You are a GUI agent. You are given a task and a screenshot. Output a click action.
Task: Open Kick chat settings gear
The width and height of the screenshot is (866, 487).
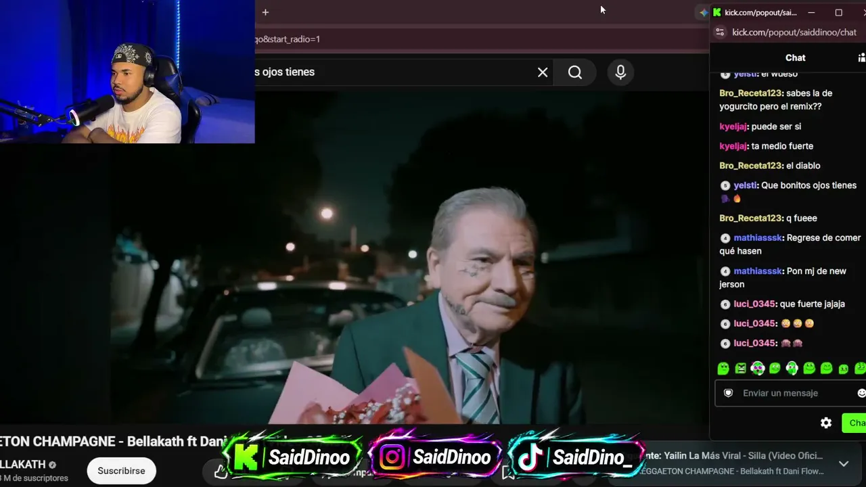(826, 423)
